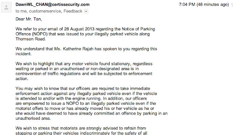Click the 'Dear Mr. Tan,' greeting
The height and width of the screenshot is (135, 233).
click(29, 19)
